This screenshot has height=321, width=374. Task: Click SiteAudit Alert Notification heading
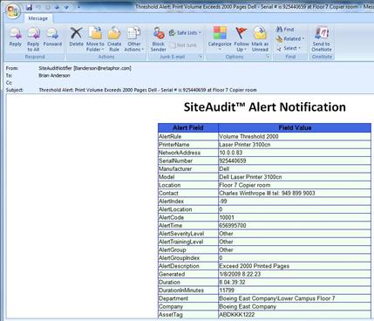[x=265, y=107]
